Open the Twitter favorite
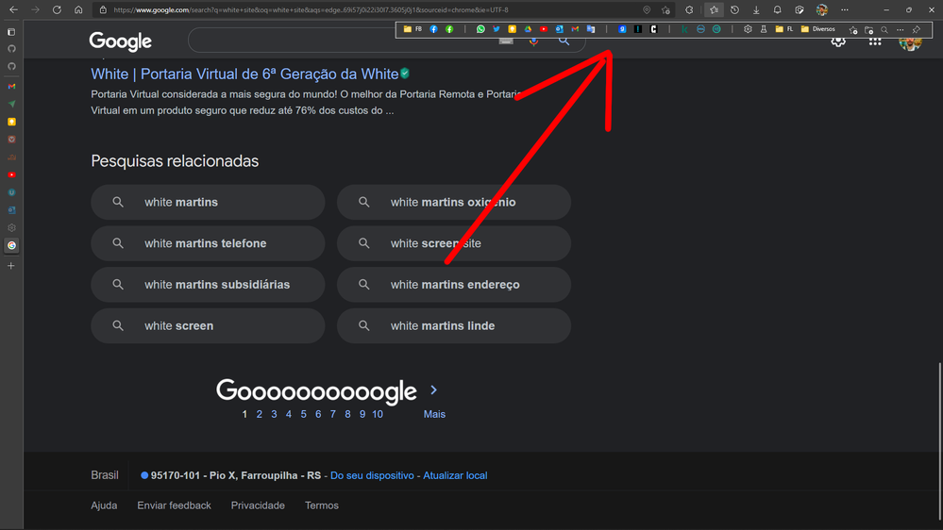The height and width of the screenshot is (530, 943). click(x=497, y=29)
